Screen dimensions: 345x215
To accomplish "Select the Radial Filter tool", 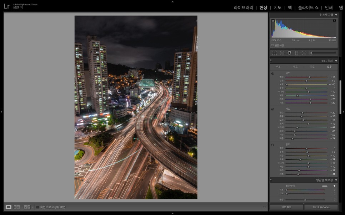I will pyautogui.click(x=304, y=53).
